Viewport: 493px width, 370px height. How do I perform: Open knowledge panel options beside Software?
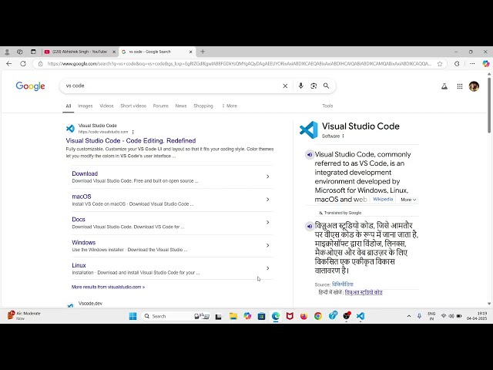[x=343, y=136]
